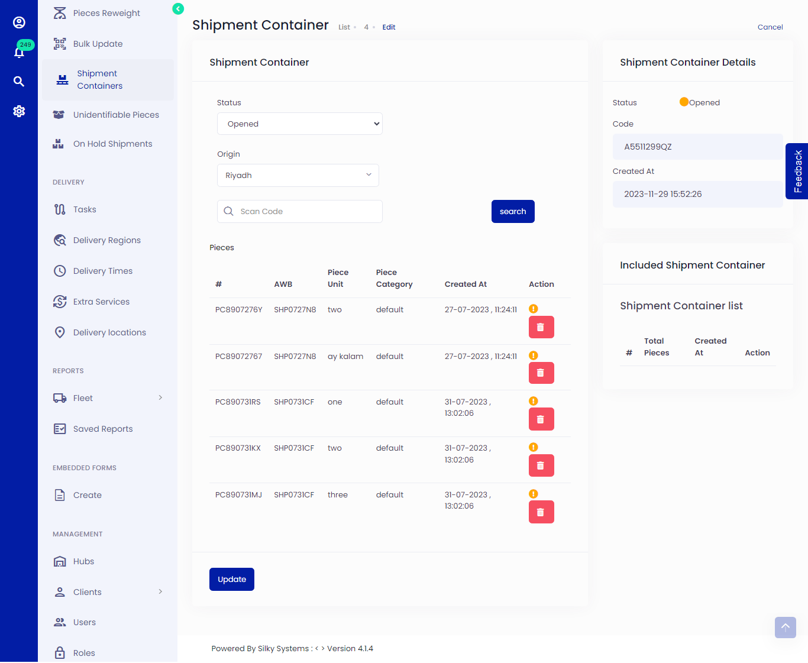Click warning icon for piece PC89073IRS
The image size is (808, 663).
[x=533, y=401]
